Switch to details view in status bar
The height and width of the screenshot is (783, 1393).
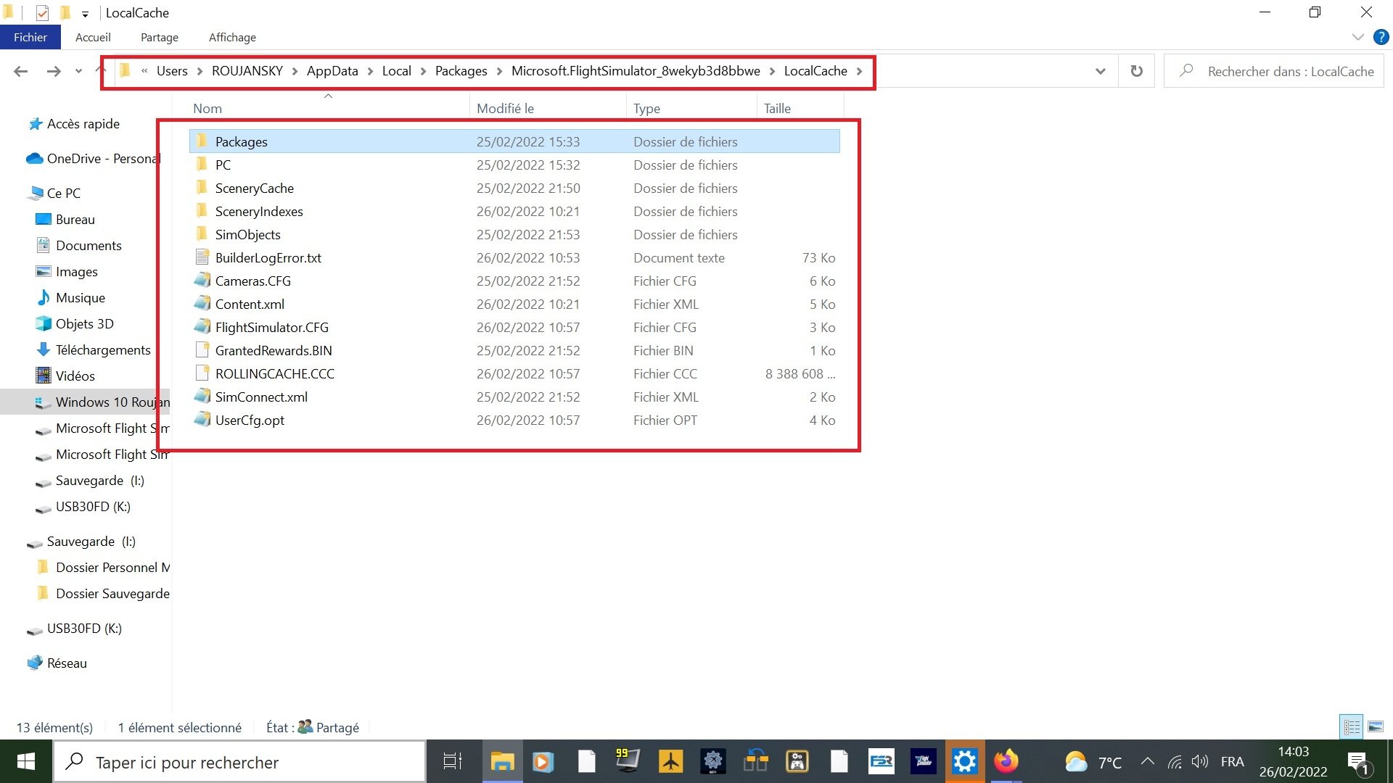[1352, 726]
